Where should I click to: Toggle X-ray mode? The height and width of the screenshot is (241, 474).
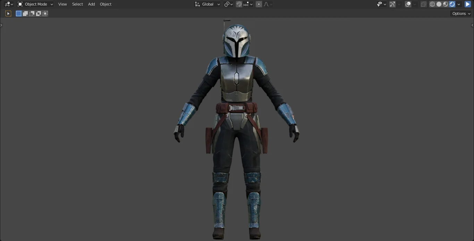(x=423, y=4)
